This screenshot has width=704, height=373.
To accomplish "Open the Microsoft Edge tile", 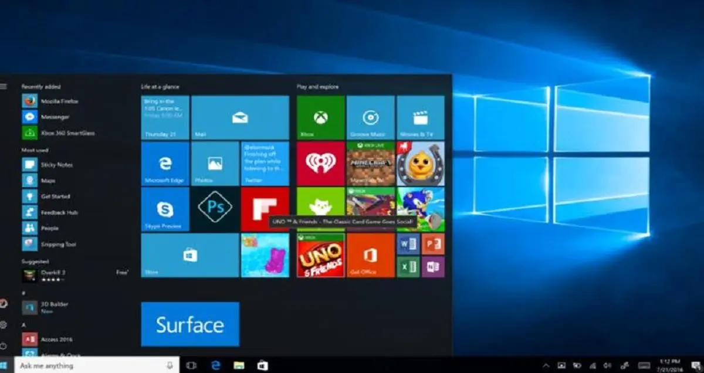I will tap(165, 163).
